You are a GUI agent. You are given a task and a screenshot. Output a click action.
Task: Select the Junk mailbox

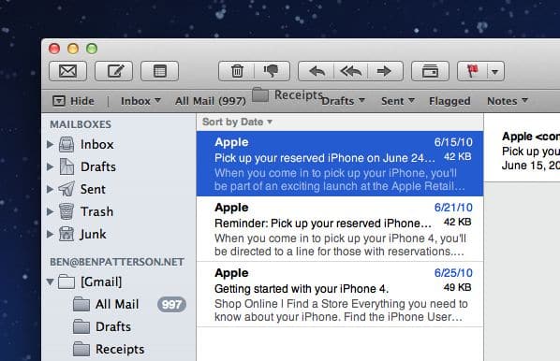click(x=119, y=234)
